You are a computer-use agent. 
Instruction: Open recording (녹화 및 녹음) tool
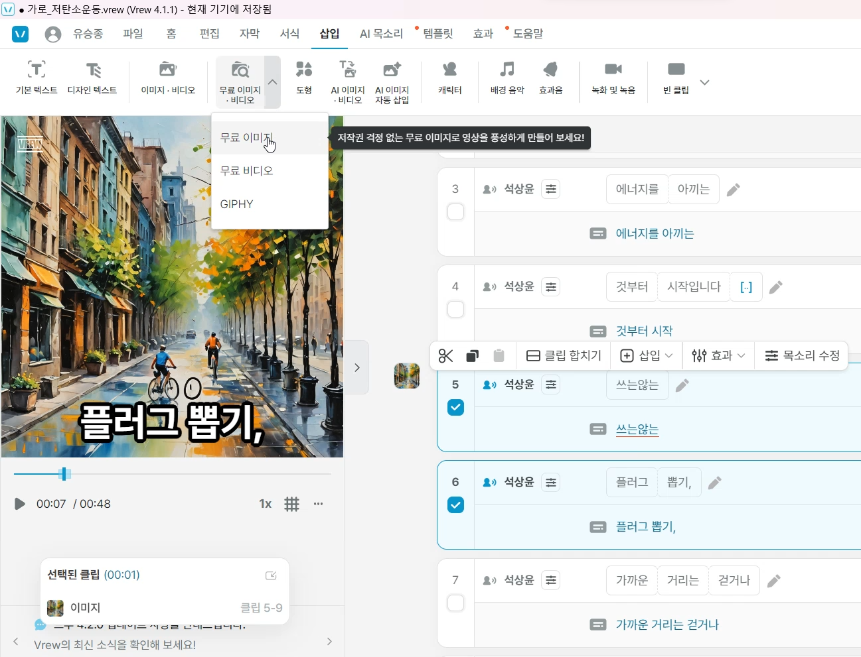pos(613,78)
